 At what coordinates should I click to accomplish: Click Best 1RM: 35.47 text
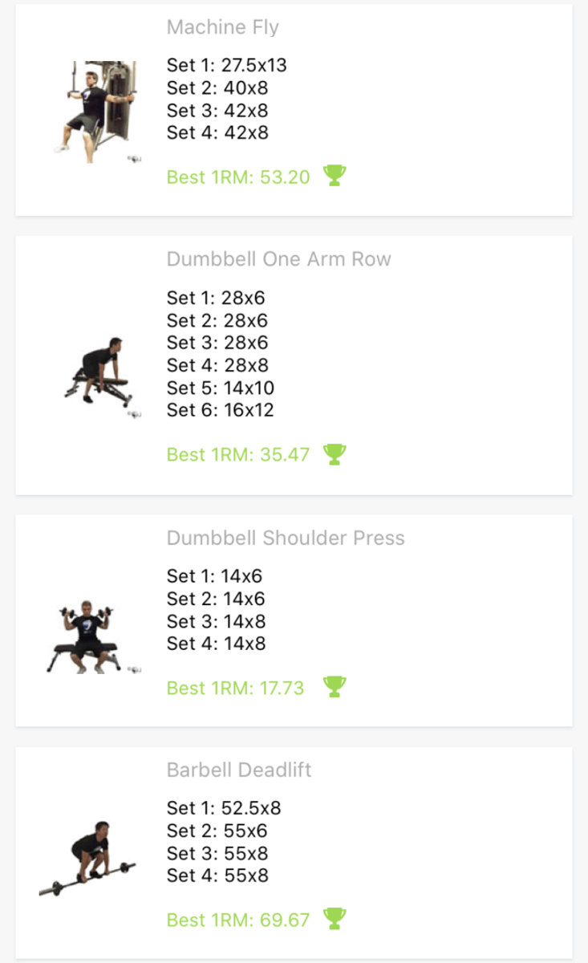(238, 454)
